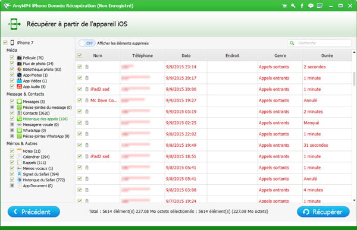357x230 pixels.
Task: Uncheck the Notes (21) checkbox
Action: point(12,150)
